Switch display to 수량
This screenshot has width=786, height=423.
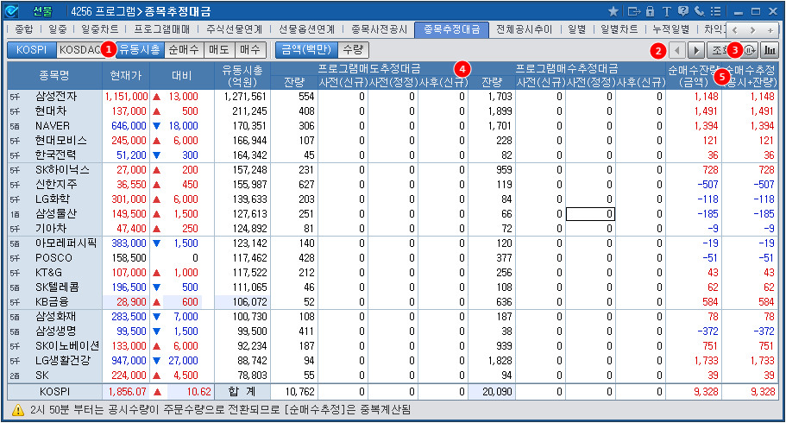coord(354,50)
